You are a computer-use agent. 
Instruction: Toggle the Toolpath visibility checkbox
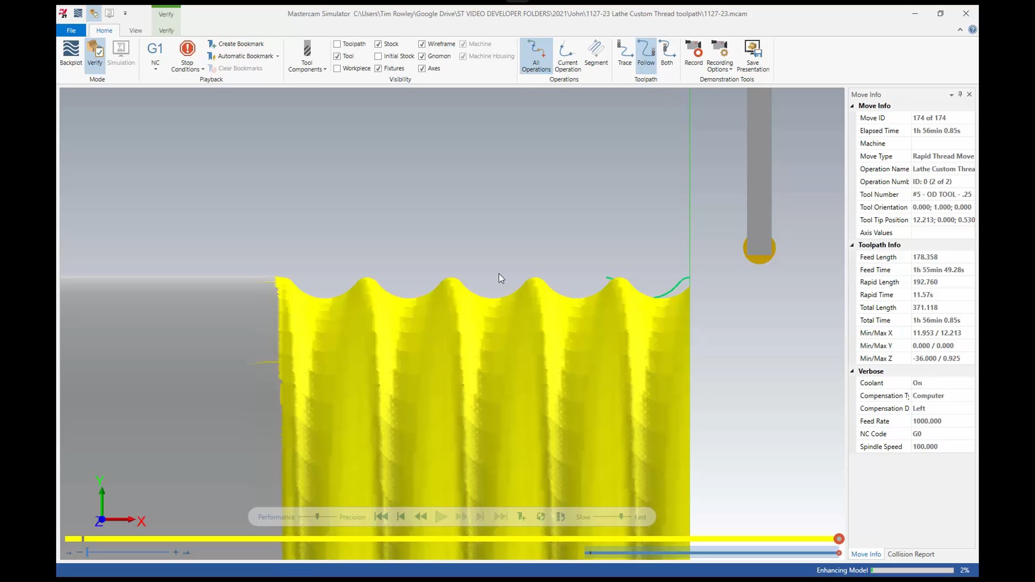click(337, 43)
